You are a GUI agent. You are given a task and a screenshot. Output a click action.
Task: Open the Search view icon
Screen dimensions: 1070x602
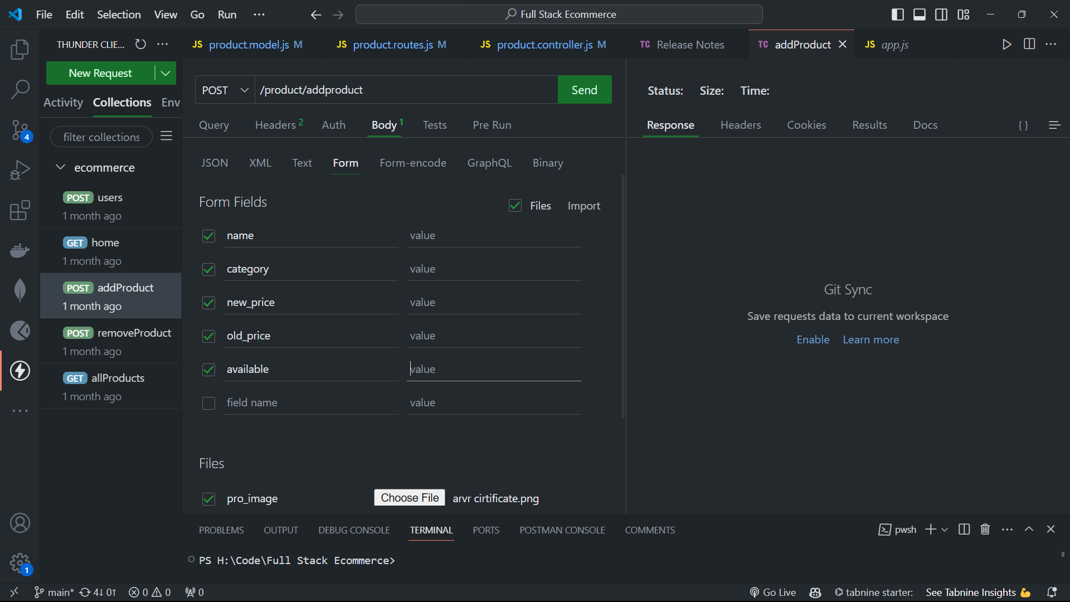(x=20, y=89)
